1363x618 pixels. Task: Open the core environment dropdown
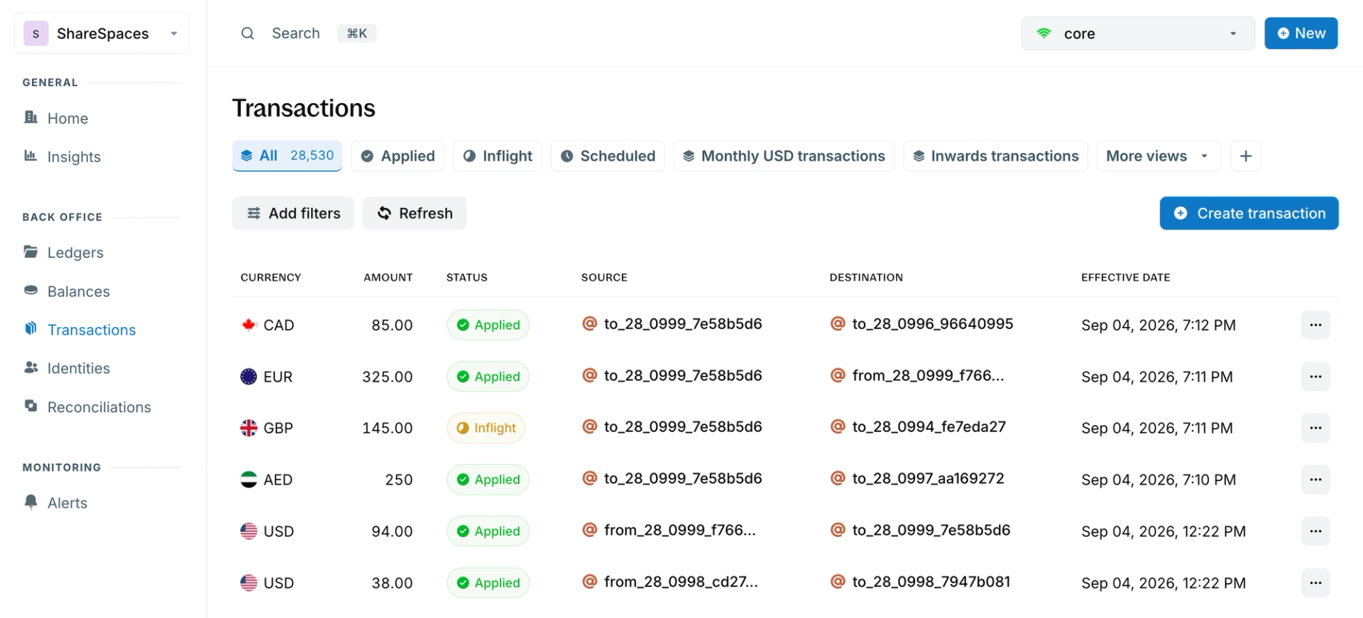pos(1138,33)
